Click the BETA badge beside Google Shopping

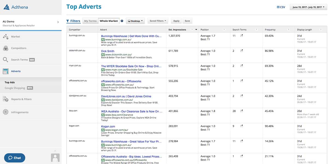30,88
